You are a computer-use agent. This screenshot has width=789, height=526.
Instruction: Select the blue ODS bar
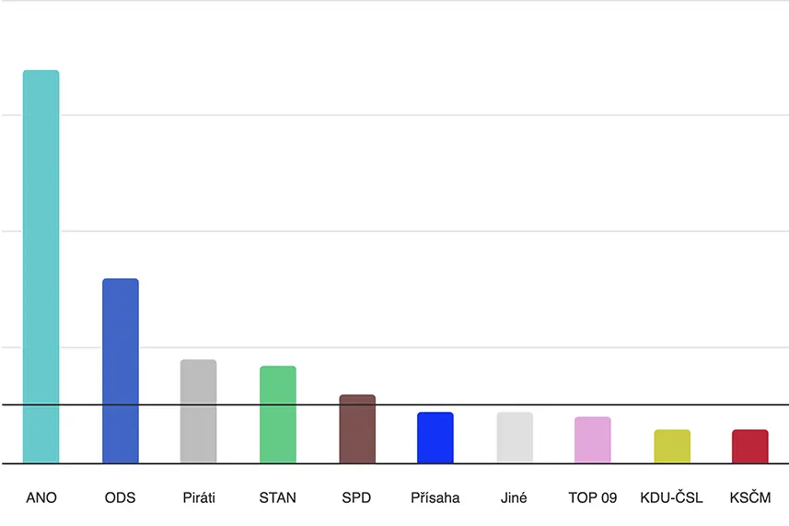click(121, 370)
